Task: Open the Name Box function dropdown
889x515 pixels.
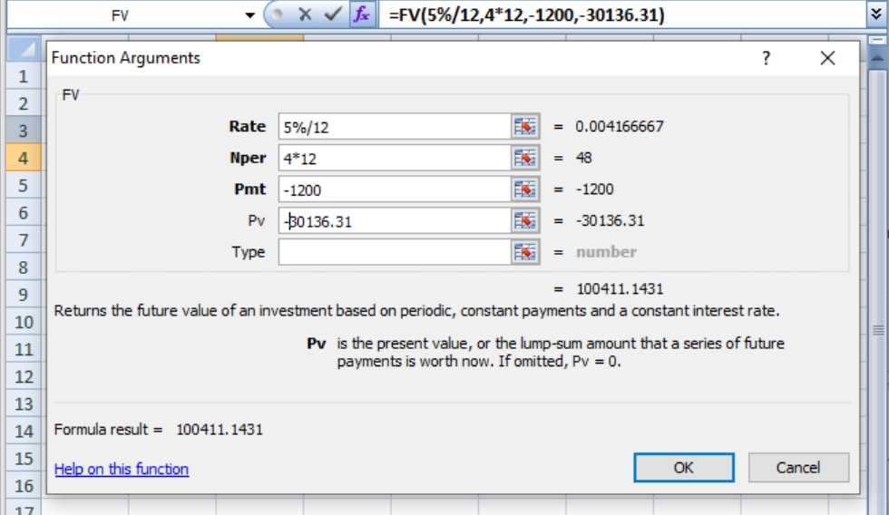Action: 249,15
